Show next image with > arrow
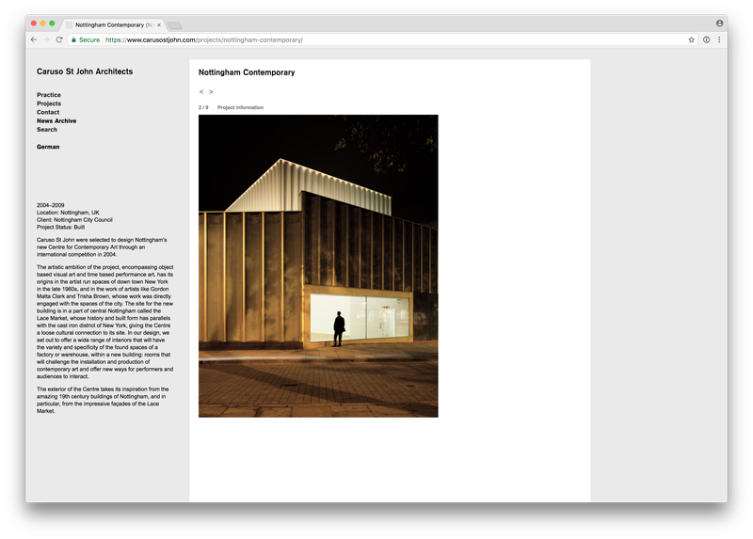 211,91
